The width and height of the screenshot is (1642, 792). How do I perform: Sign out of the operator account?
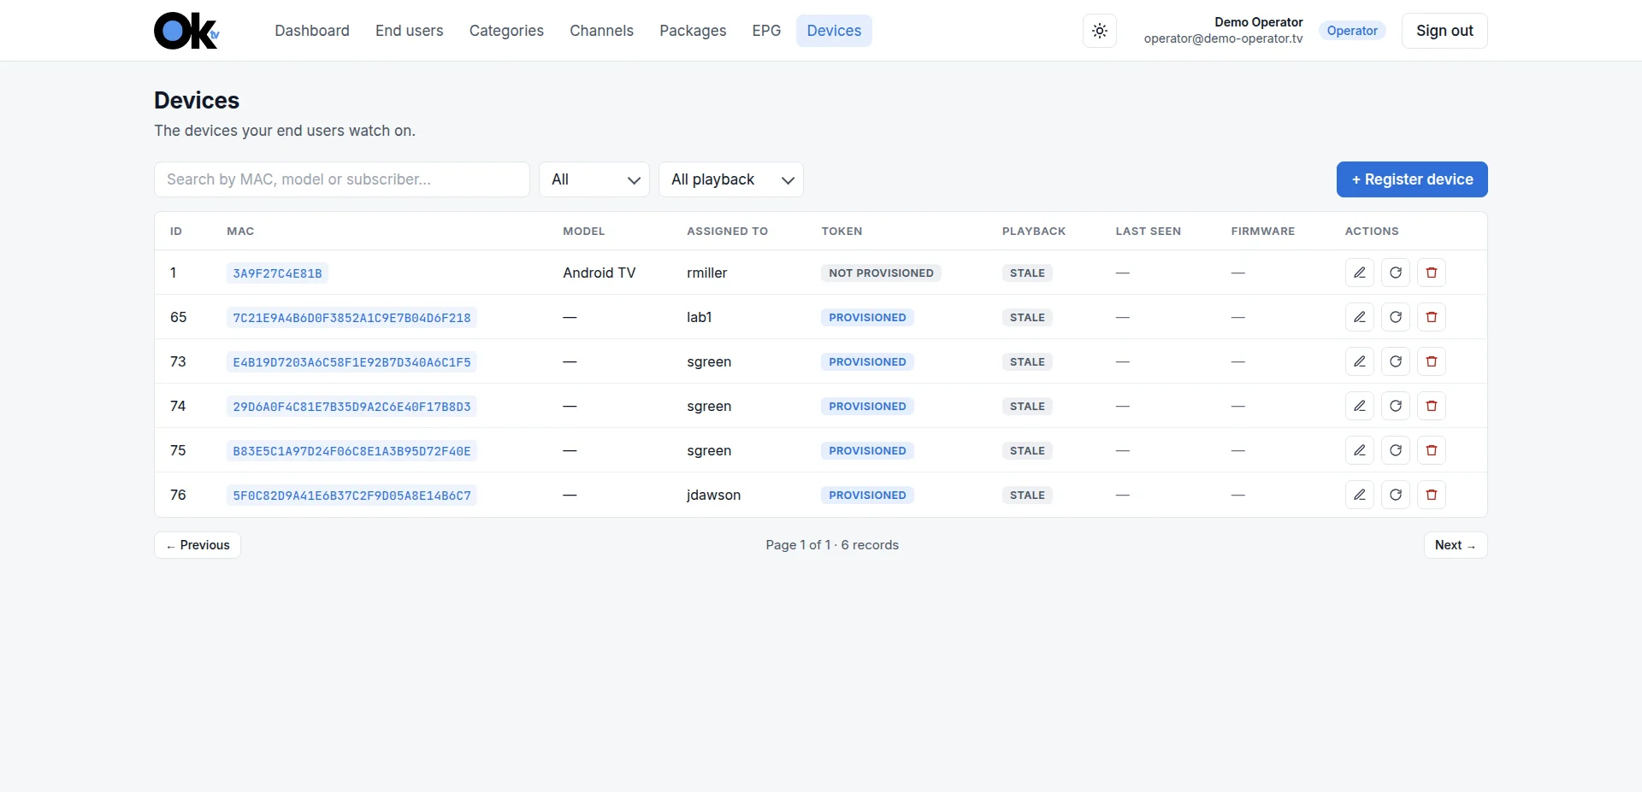(1444, 31)
